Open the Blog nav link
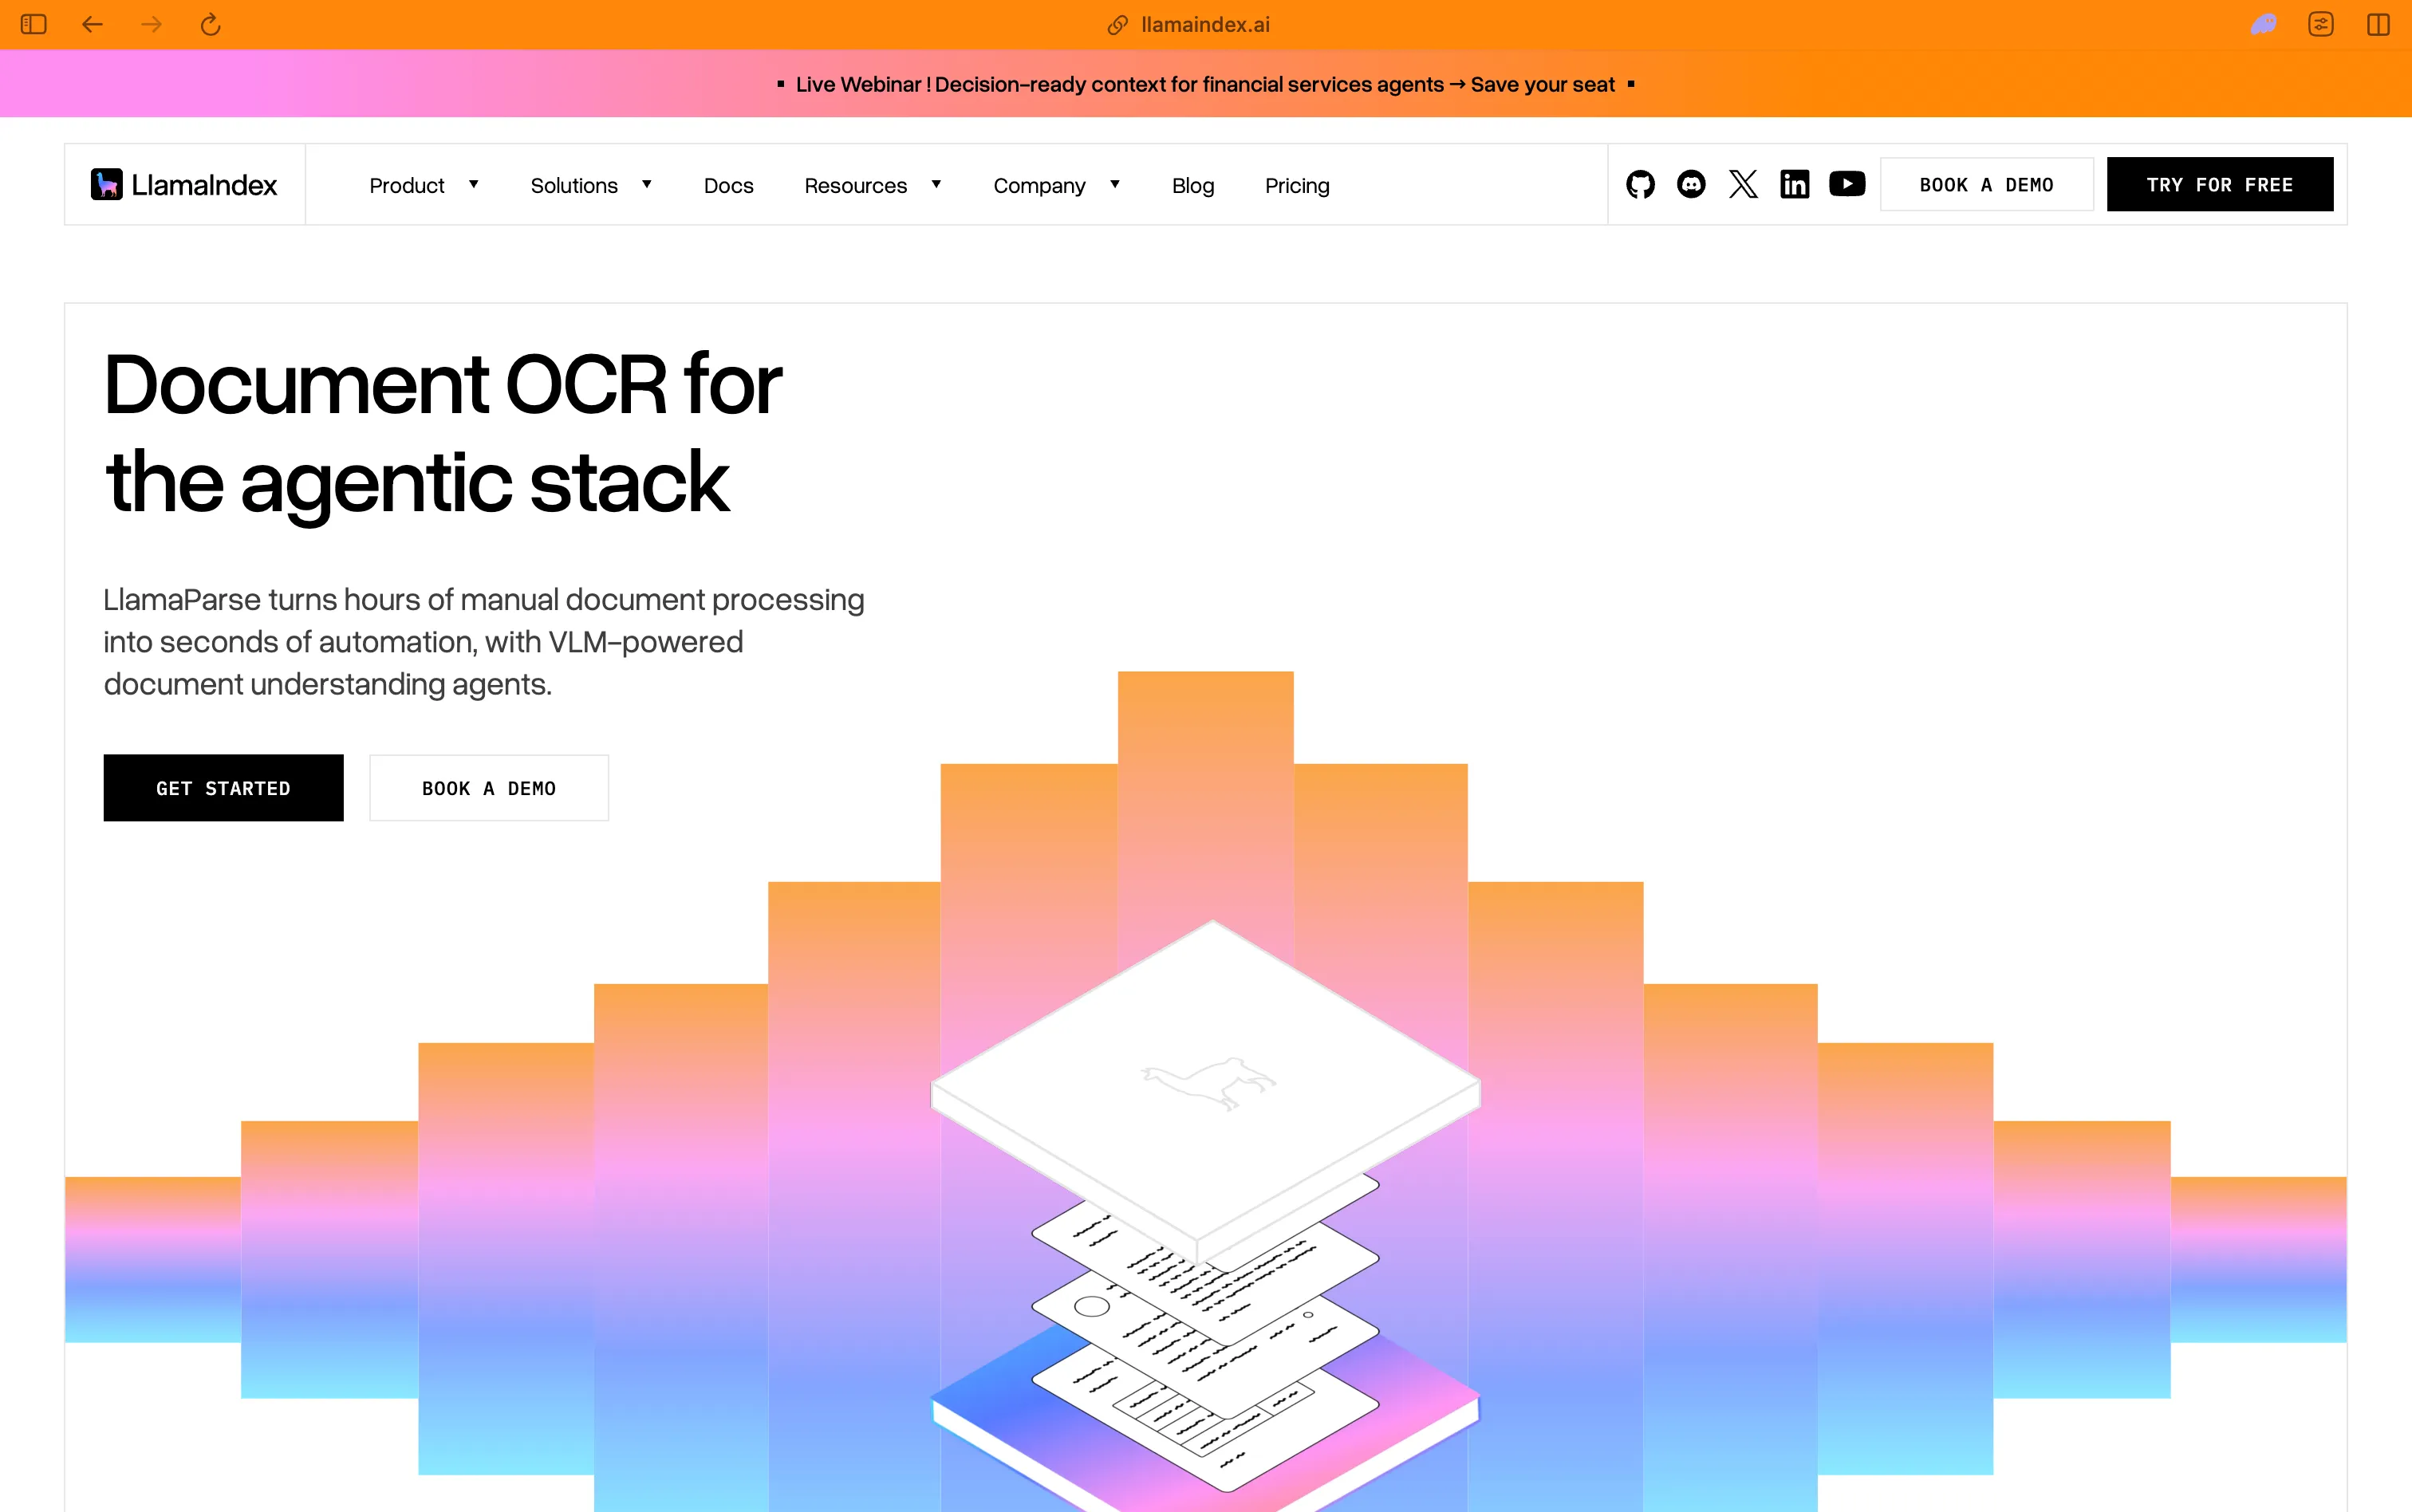Screen dimensions: 2412x1512 click(x=1193, y=185)
